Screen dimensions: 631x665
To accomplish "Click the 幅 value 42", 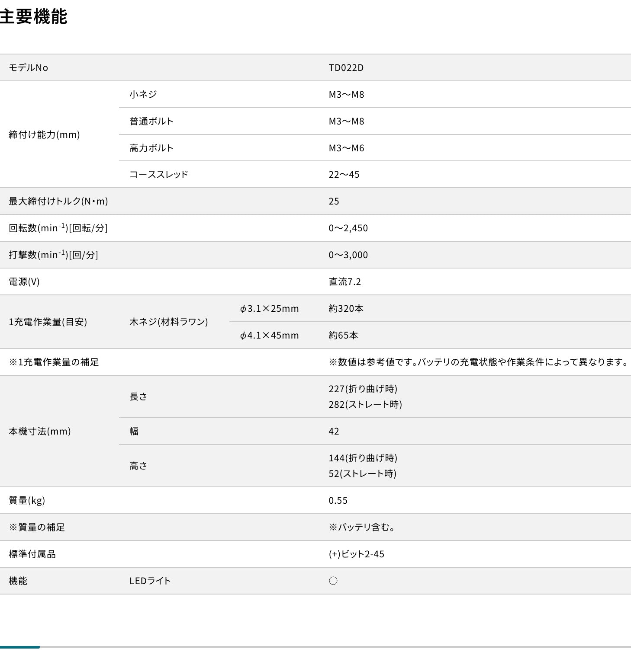I will point(333,431).
